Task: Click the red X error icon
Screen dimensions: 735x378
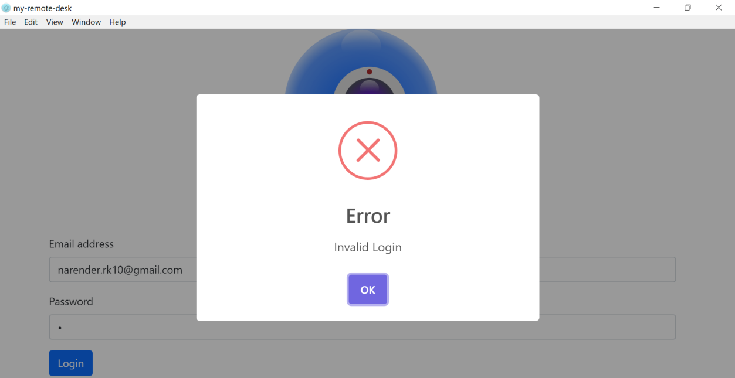Action: [x=368, y=151]
